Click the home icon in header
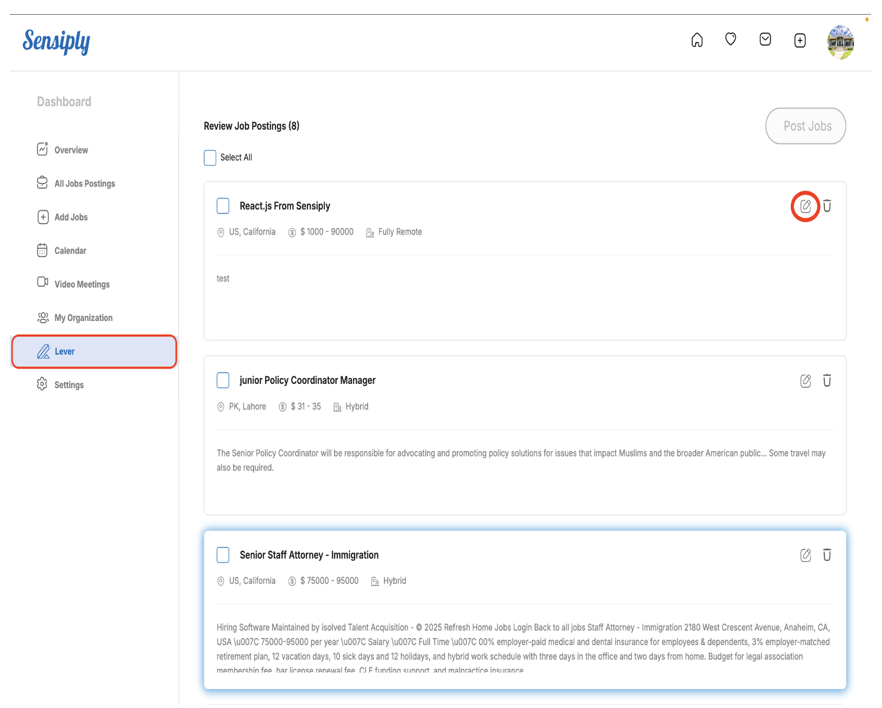The width and height of the screenshot is (882, 708). 697,40
